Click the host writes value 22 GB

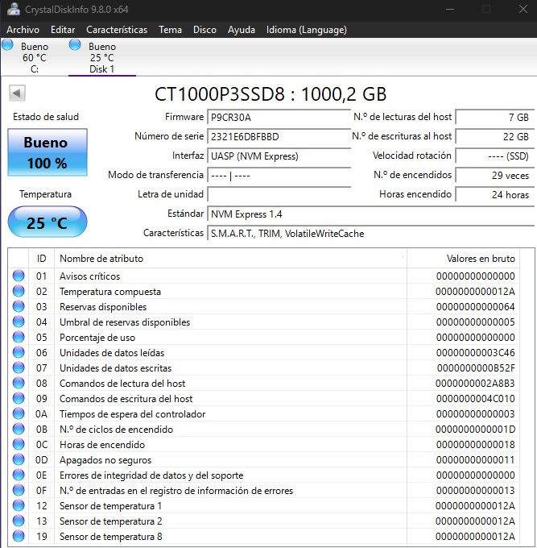[495, 137]
